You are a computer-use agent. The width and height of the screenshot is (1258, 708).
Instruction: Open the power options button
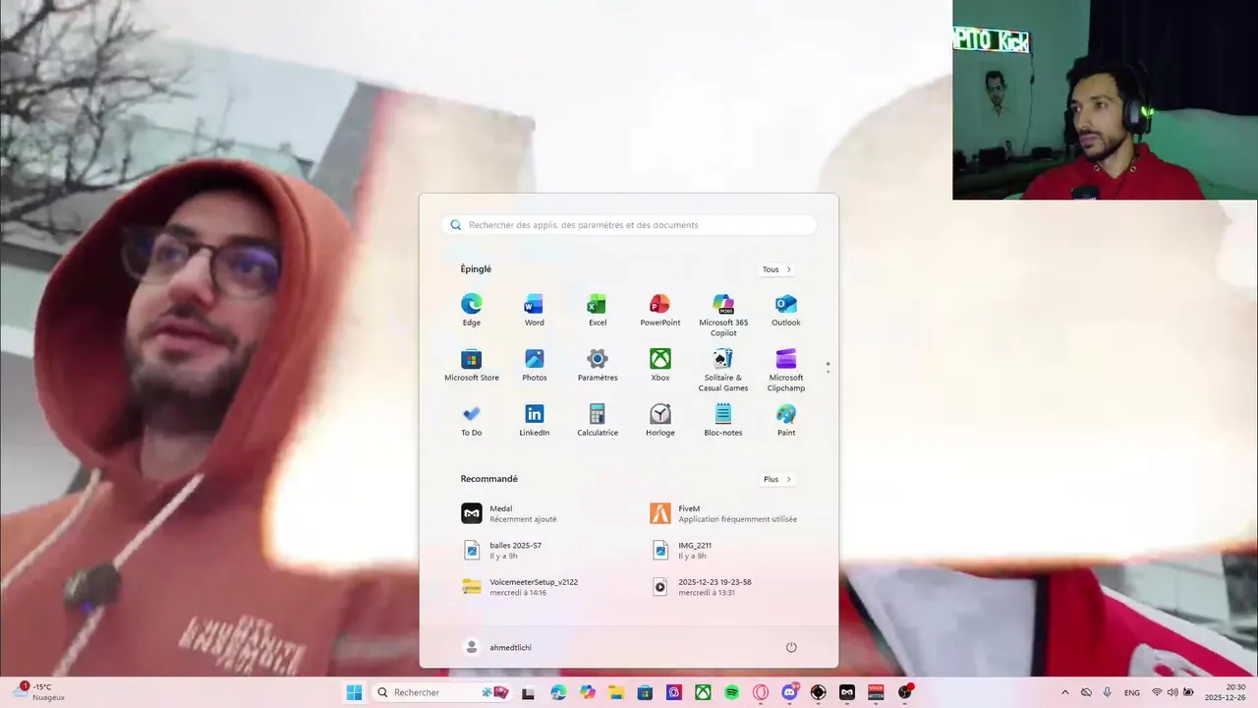[x=791, y=647]
